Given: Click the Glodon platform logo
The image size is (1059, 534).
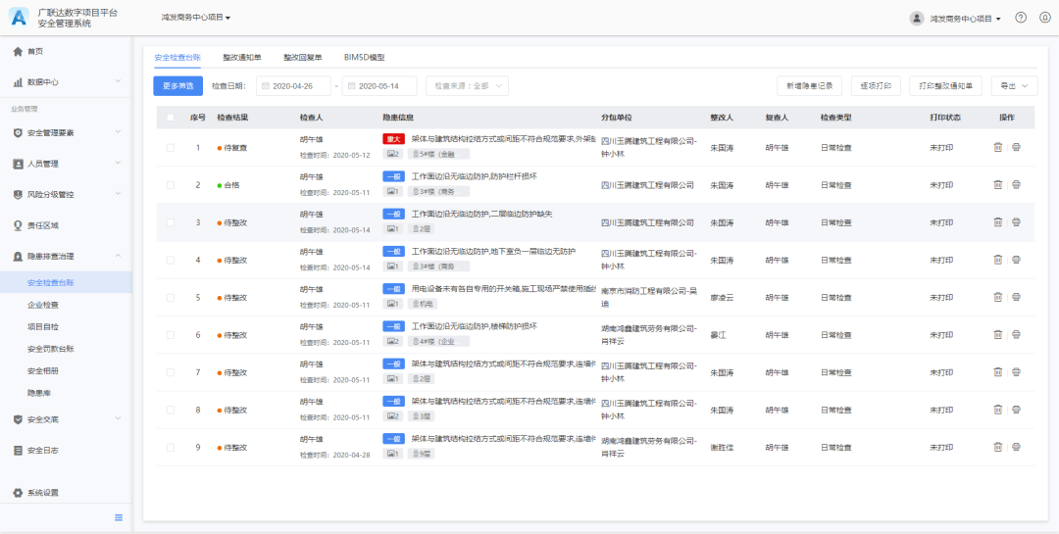Looking at the screenshot, I should 19,18.
